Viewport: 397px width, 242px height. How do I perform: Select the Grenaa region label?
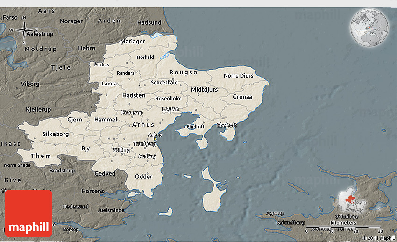[242, 97]
